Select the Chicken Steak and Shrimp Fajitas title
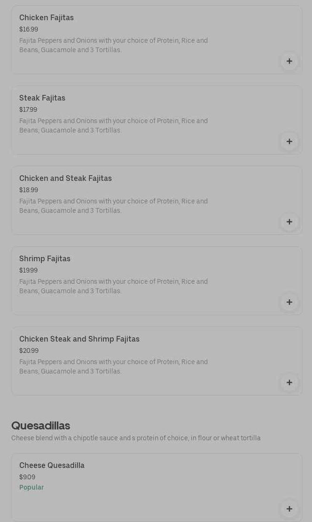Image resolution: width=312 pixels, height=522 pixels. [79, 339]
